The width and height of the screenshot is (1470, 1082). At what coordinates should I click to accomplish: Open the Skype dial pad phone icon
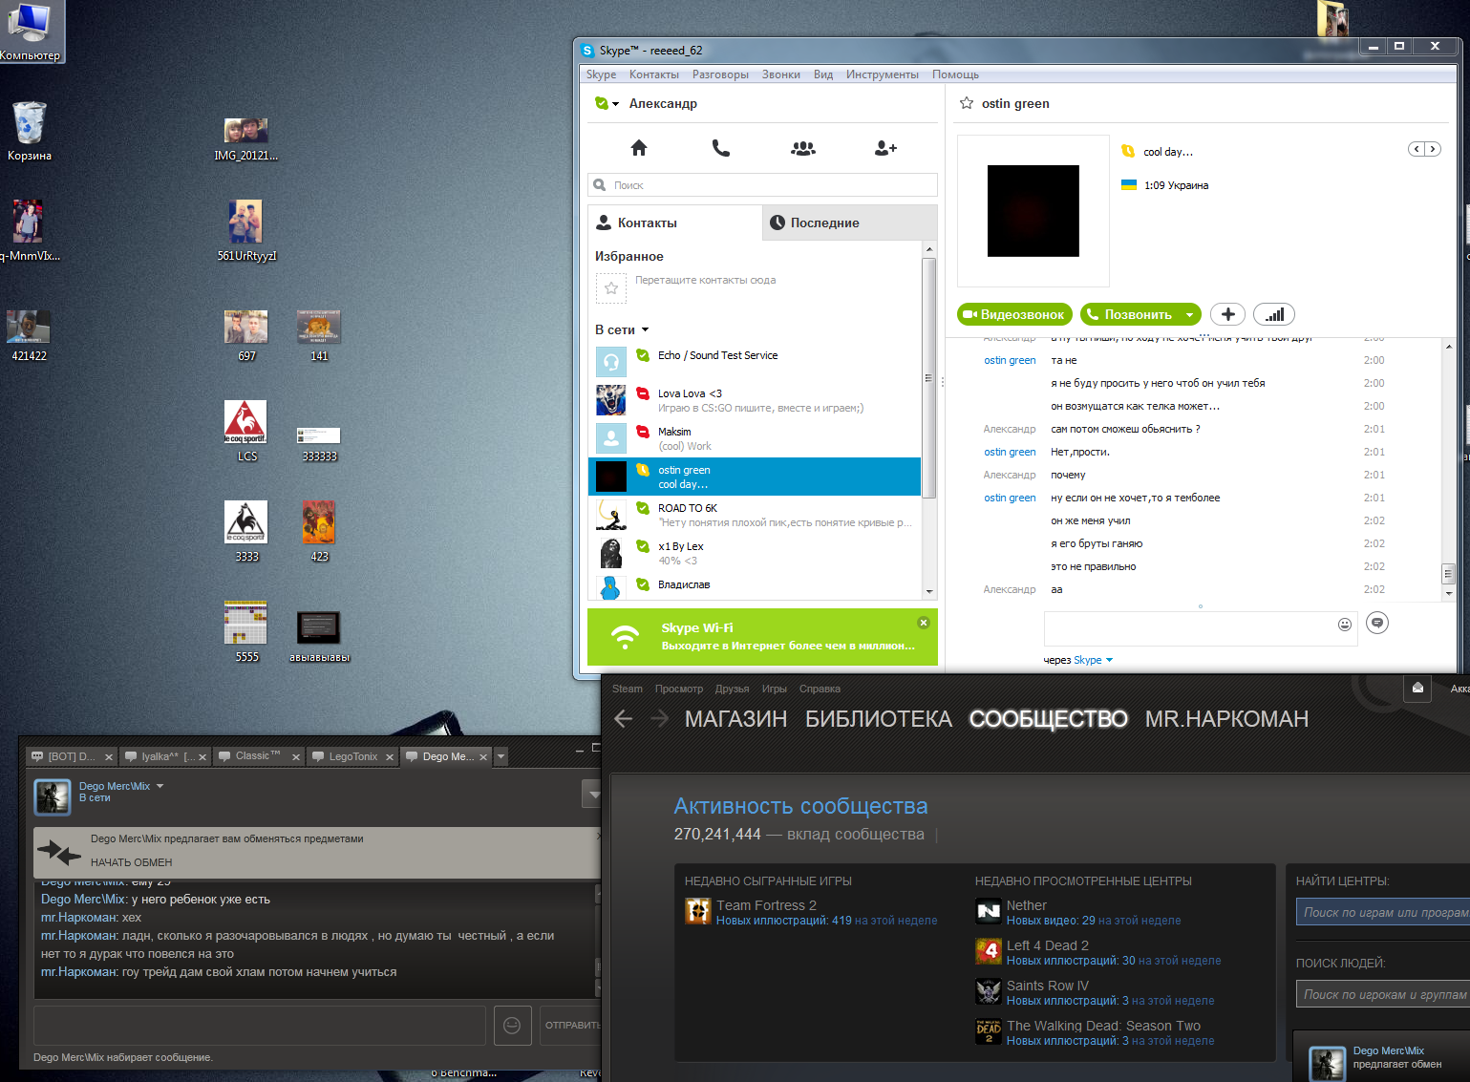(x=721, y=148)
